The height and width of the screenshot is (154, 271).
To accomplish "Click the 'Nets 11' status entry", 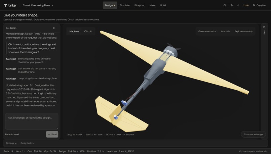I will 20,151.
